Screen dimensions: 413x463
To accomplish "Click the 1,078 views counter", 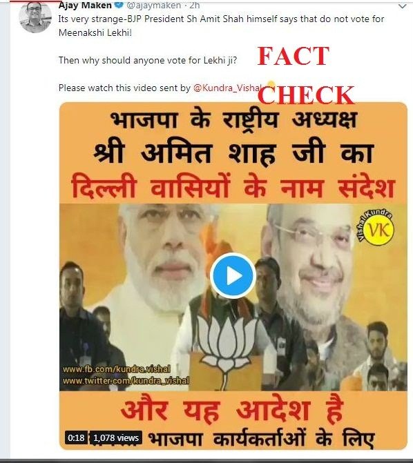I will 115,437.
